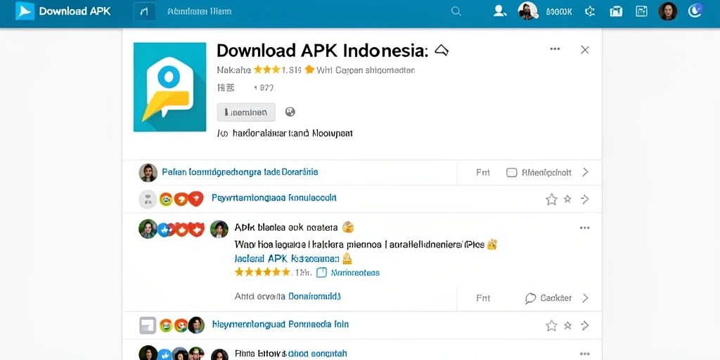Click the outline icon after Indonesia title

[441, 50]
